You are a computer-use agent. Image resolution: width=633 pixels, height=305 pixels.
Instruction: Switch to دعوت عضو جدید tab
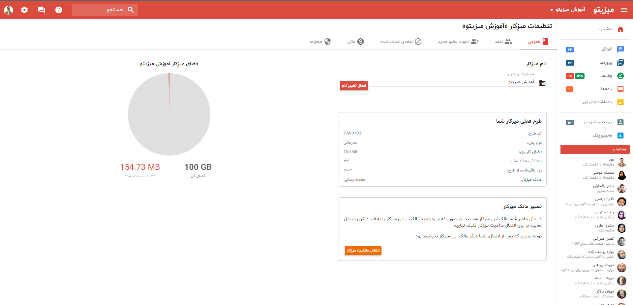coord(458,42)
